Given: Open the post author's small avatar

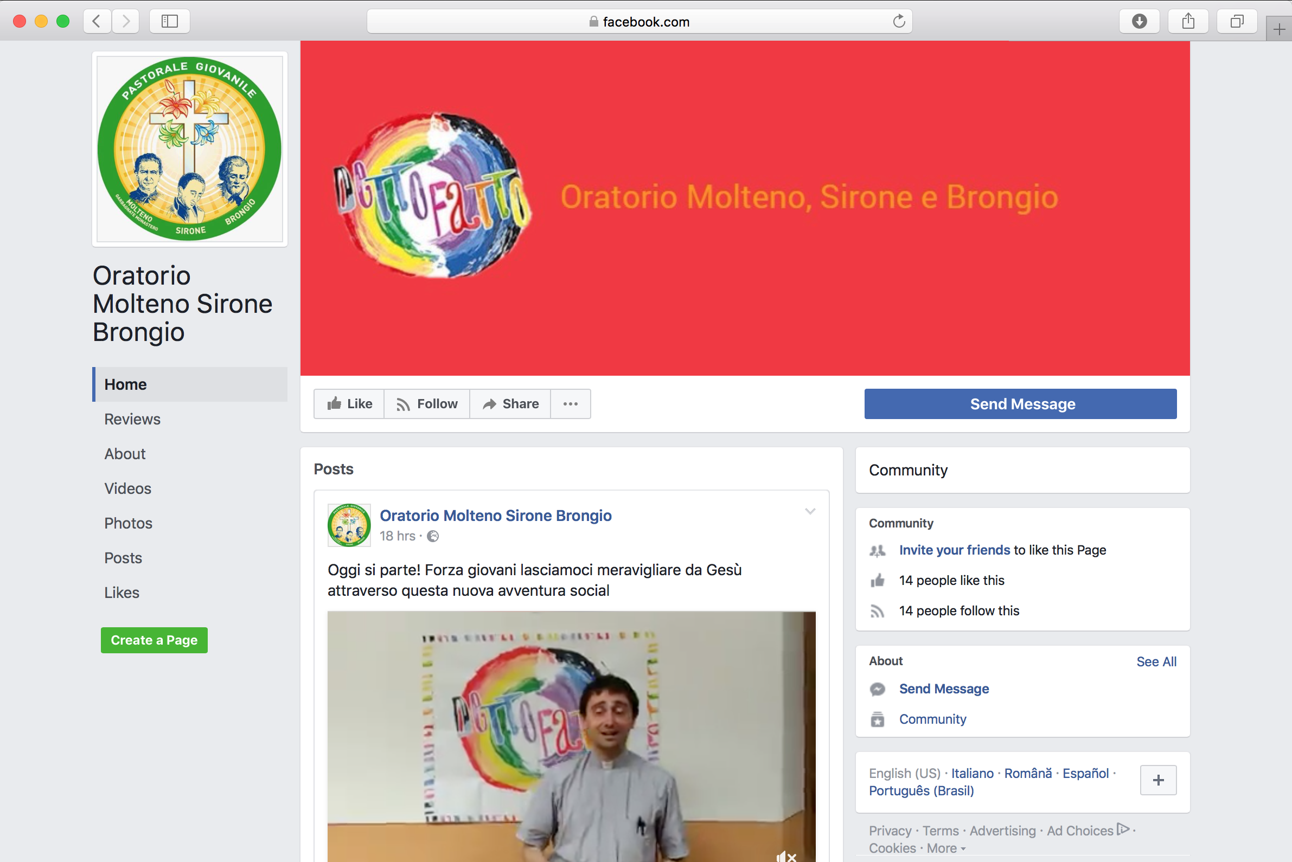Looking at the screenshot, I should pos(349,525).
